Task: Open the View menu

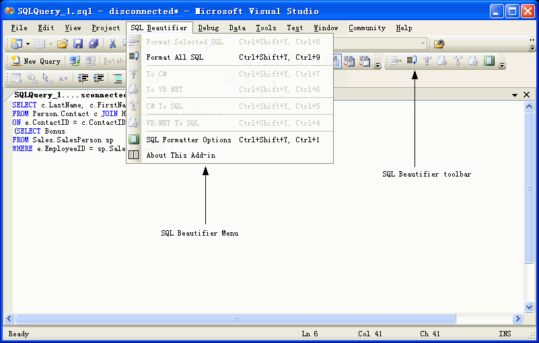Action: click(73, 28)
